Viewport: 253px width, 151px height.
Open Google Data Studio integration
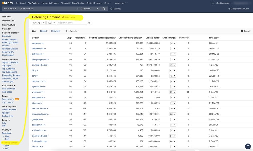tap(239, 9)
